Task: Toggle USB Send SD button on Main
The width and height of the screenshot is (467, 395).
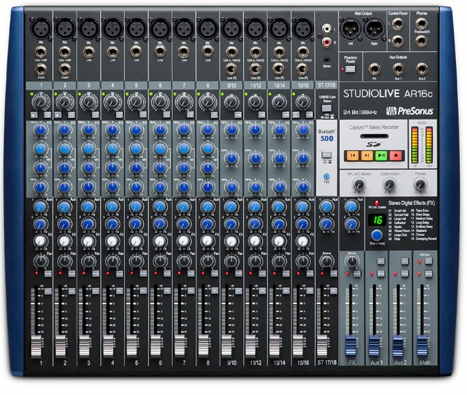Action: (428, 261)
